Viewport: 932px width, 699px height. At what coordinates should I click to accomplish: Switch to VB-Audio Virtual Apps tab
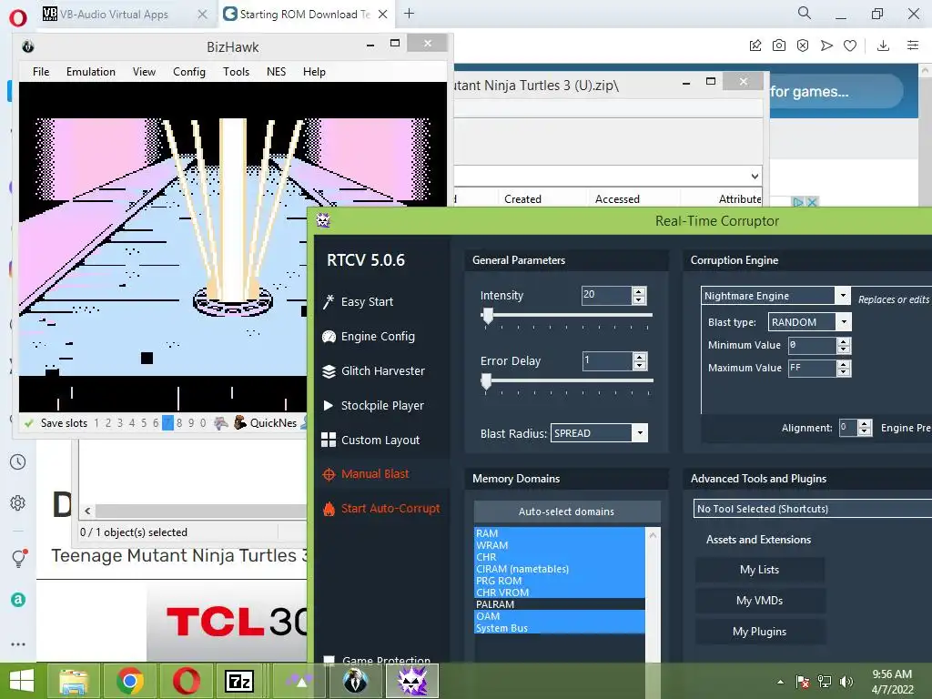pyautogui.click(x=125, y=15)
